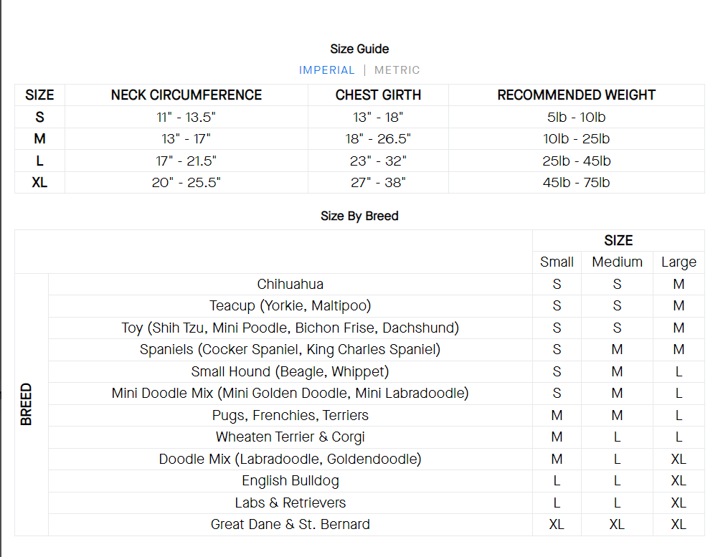Viewport: 718px width, 557px height.
Task: Select the IMPERIAL units tab
Action: coord(327,70)
